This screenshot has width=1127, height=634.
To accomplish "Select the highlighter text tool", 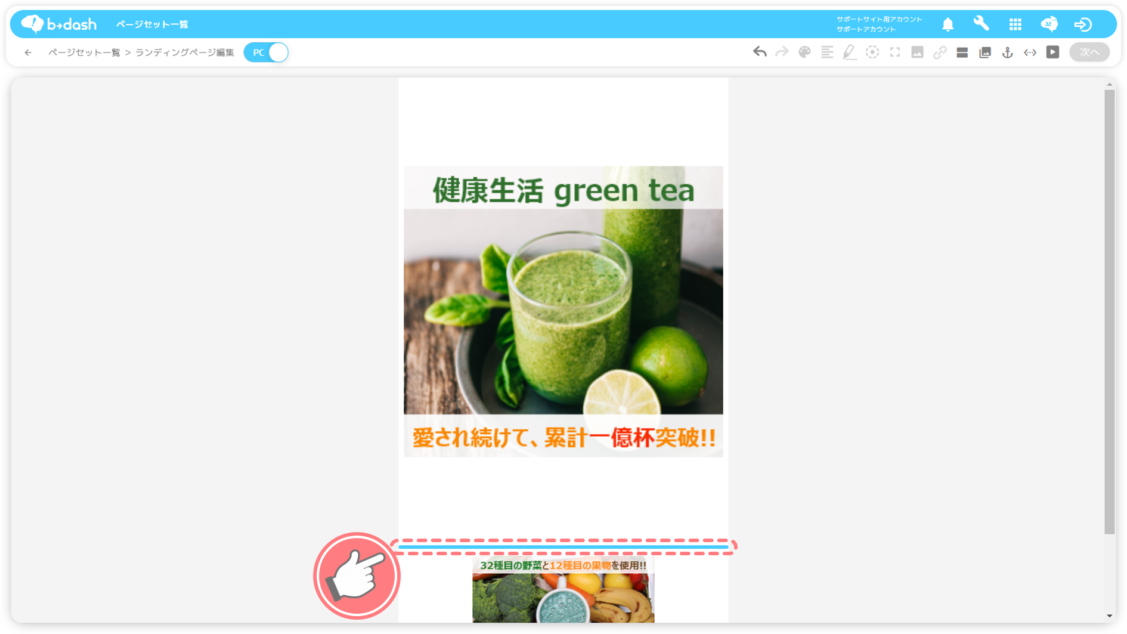I will (x=850, y=52).
